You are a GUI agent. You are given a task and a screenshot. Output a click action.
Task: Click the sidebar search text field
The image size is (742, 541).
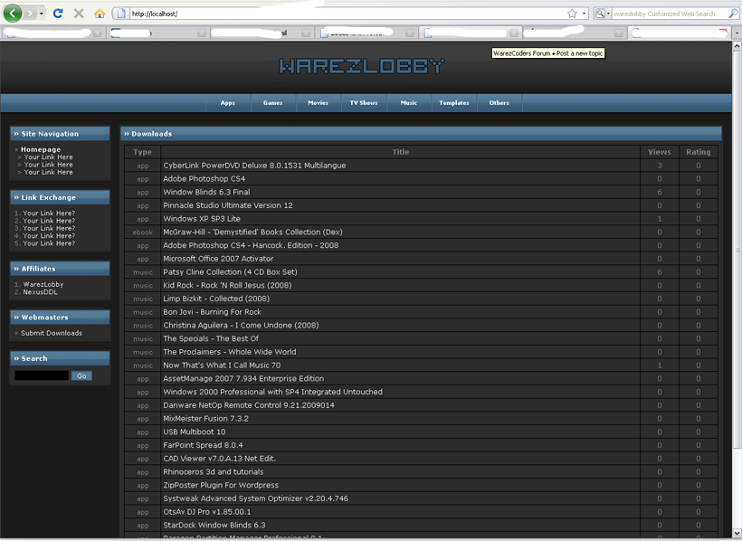(x=42, y=375)
